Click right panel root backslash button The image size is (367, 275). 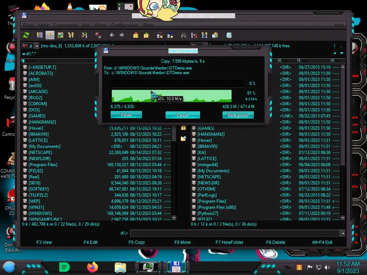point(334,45)
